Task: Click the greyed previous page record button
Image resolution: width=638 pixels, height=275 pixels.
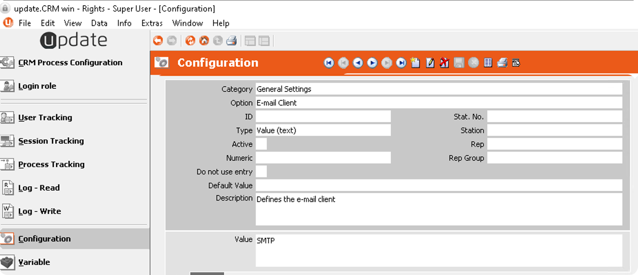Action: click(343, 63)
